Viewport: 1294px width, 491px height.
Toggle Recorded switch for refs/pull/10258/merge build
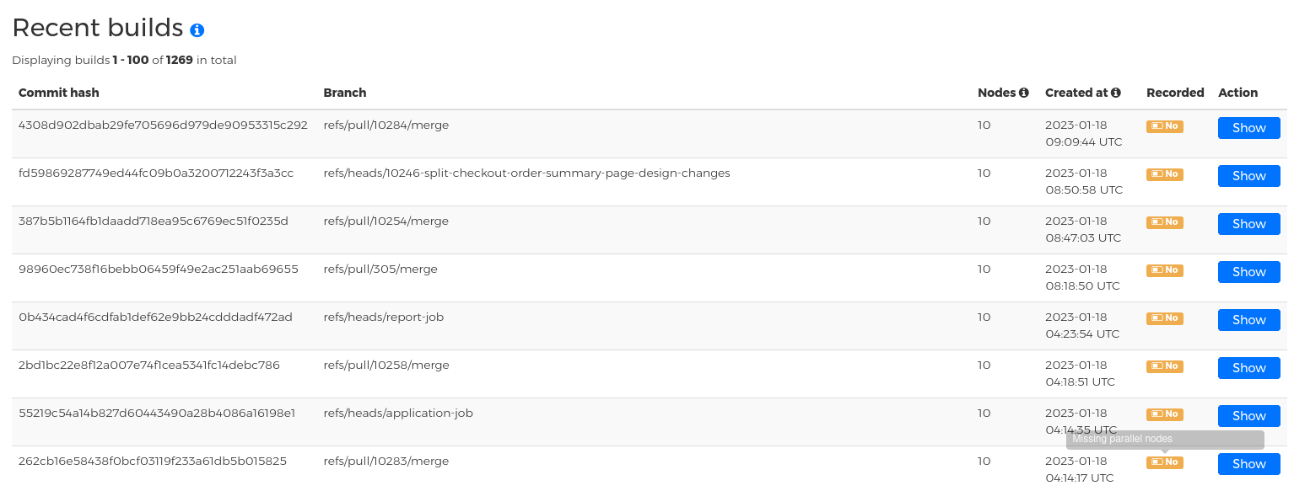1164,366
